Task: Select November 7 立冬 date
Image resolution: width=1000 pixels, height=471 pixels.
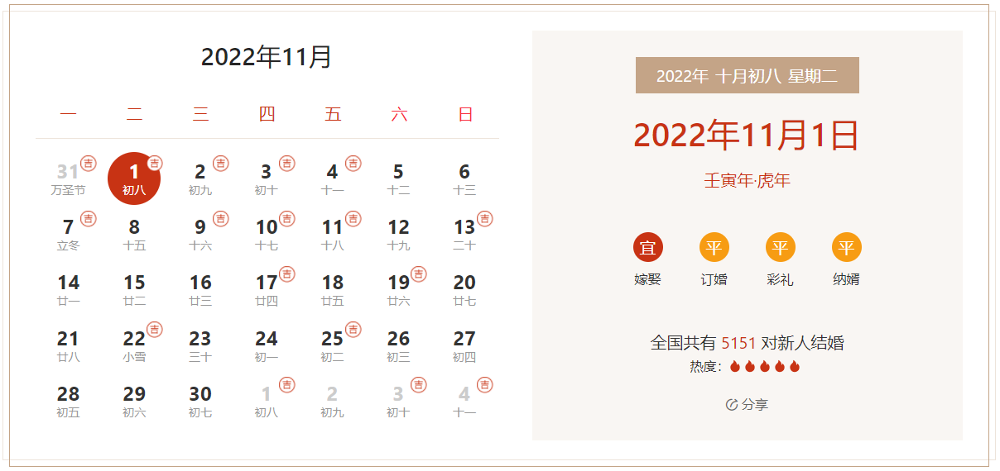Action: click(x=68, y=234)
